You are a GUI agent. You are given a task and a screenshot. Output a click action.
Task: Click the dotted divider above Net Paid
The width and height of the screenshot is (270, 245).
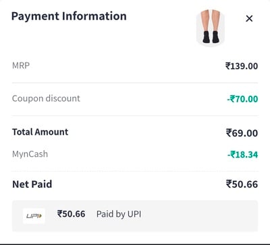[135, 171]
